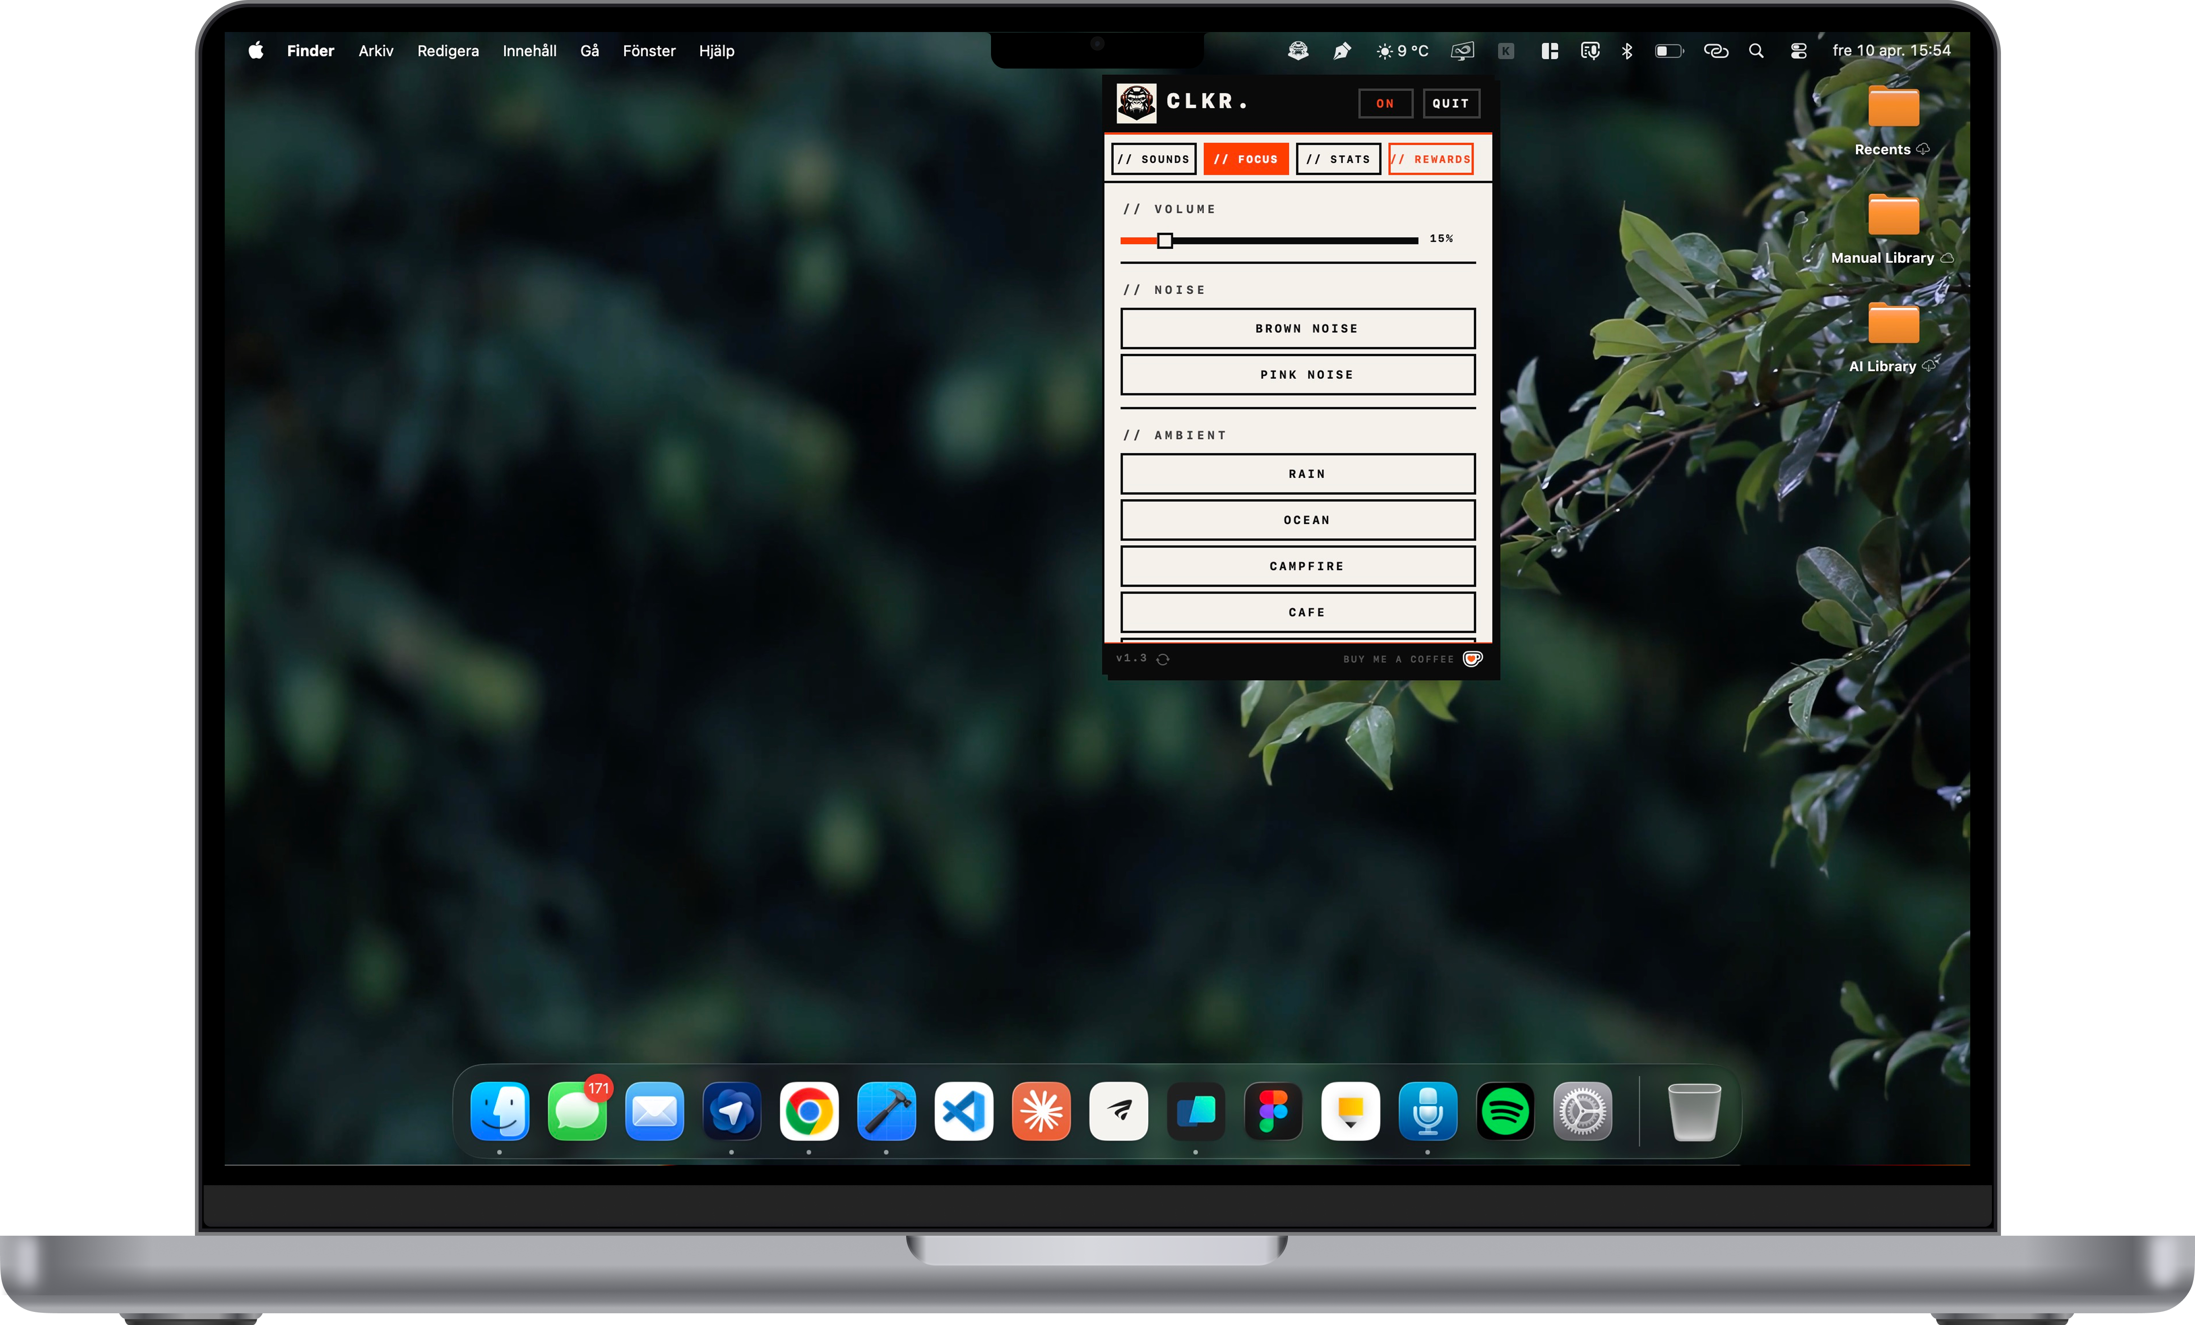Screen dimensions: 2195x1325
Task: Click the check for updates refresh icon
Action: 1162,659
